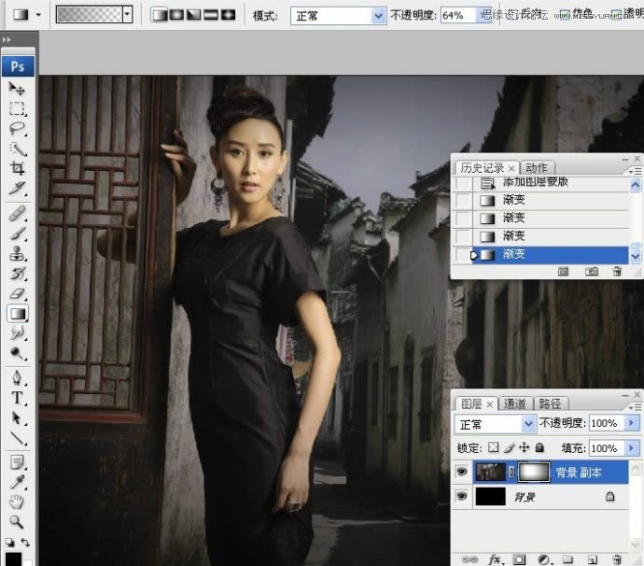Delete history state using trash icon
The height and width of the screenshot is (566, 644).
(617, 271)
